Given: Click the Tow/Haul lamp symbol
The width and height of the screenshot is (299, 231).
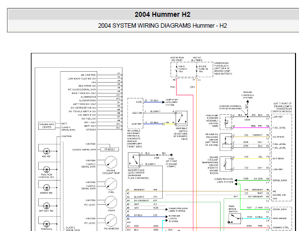Looking at the screenshot, I should pyautogui.click(x=46, y=224).
